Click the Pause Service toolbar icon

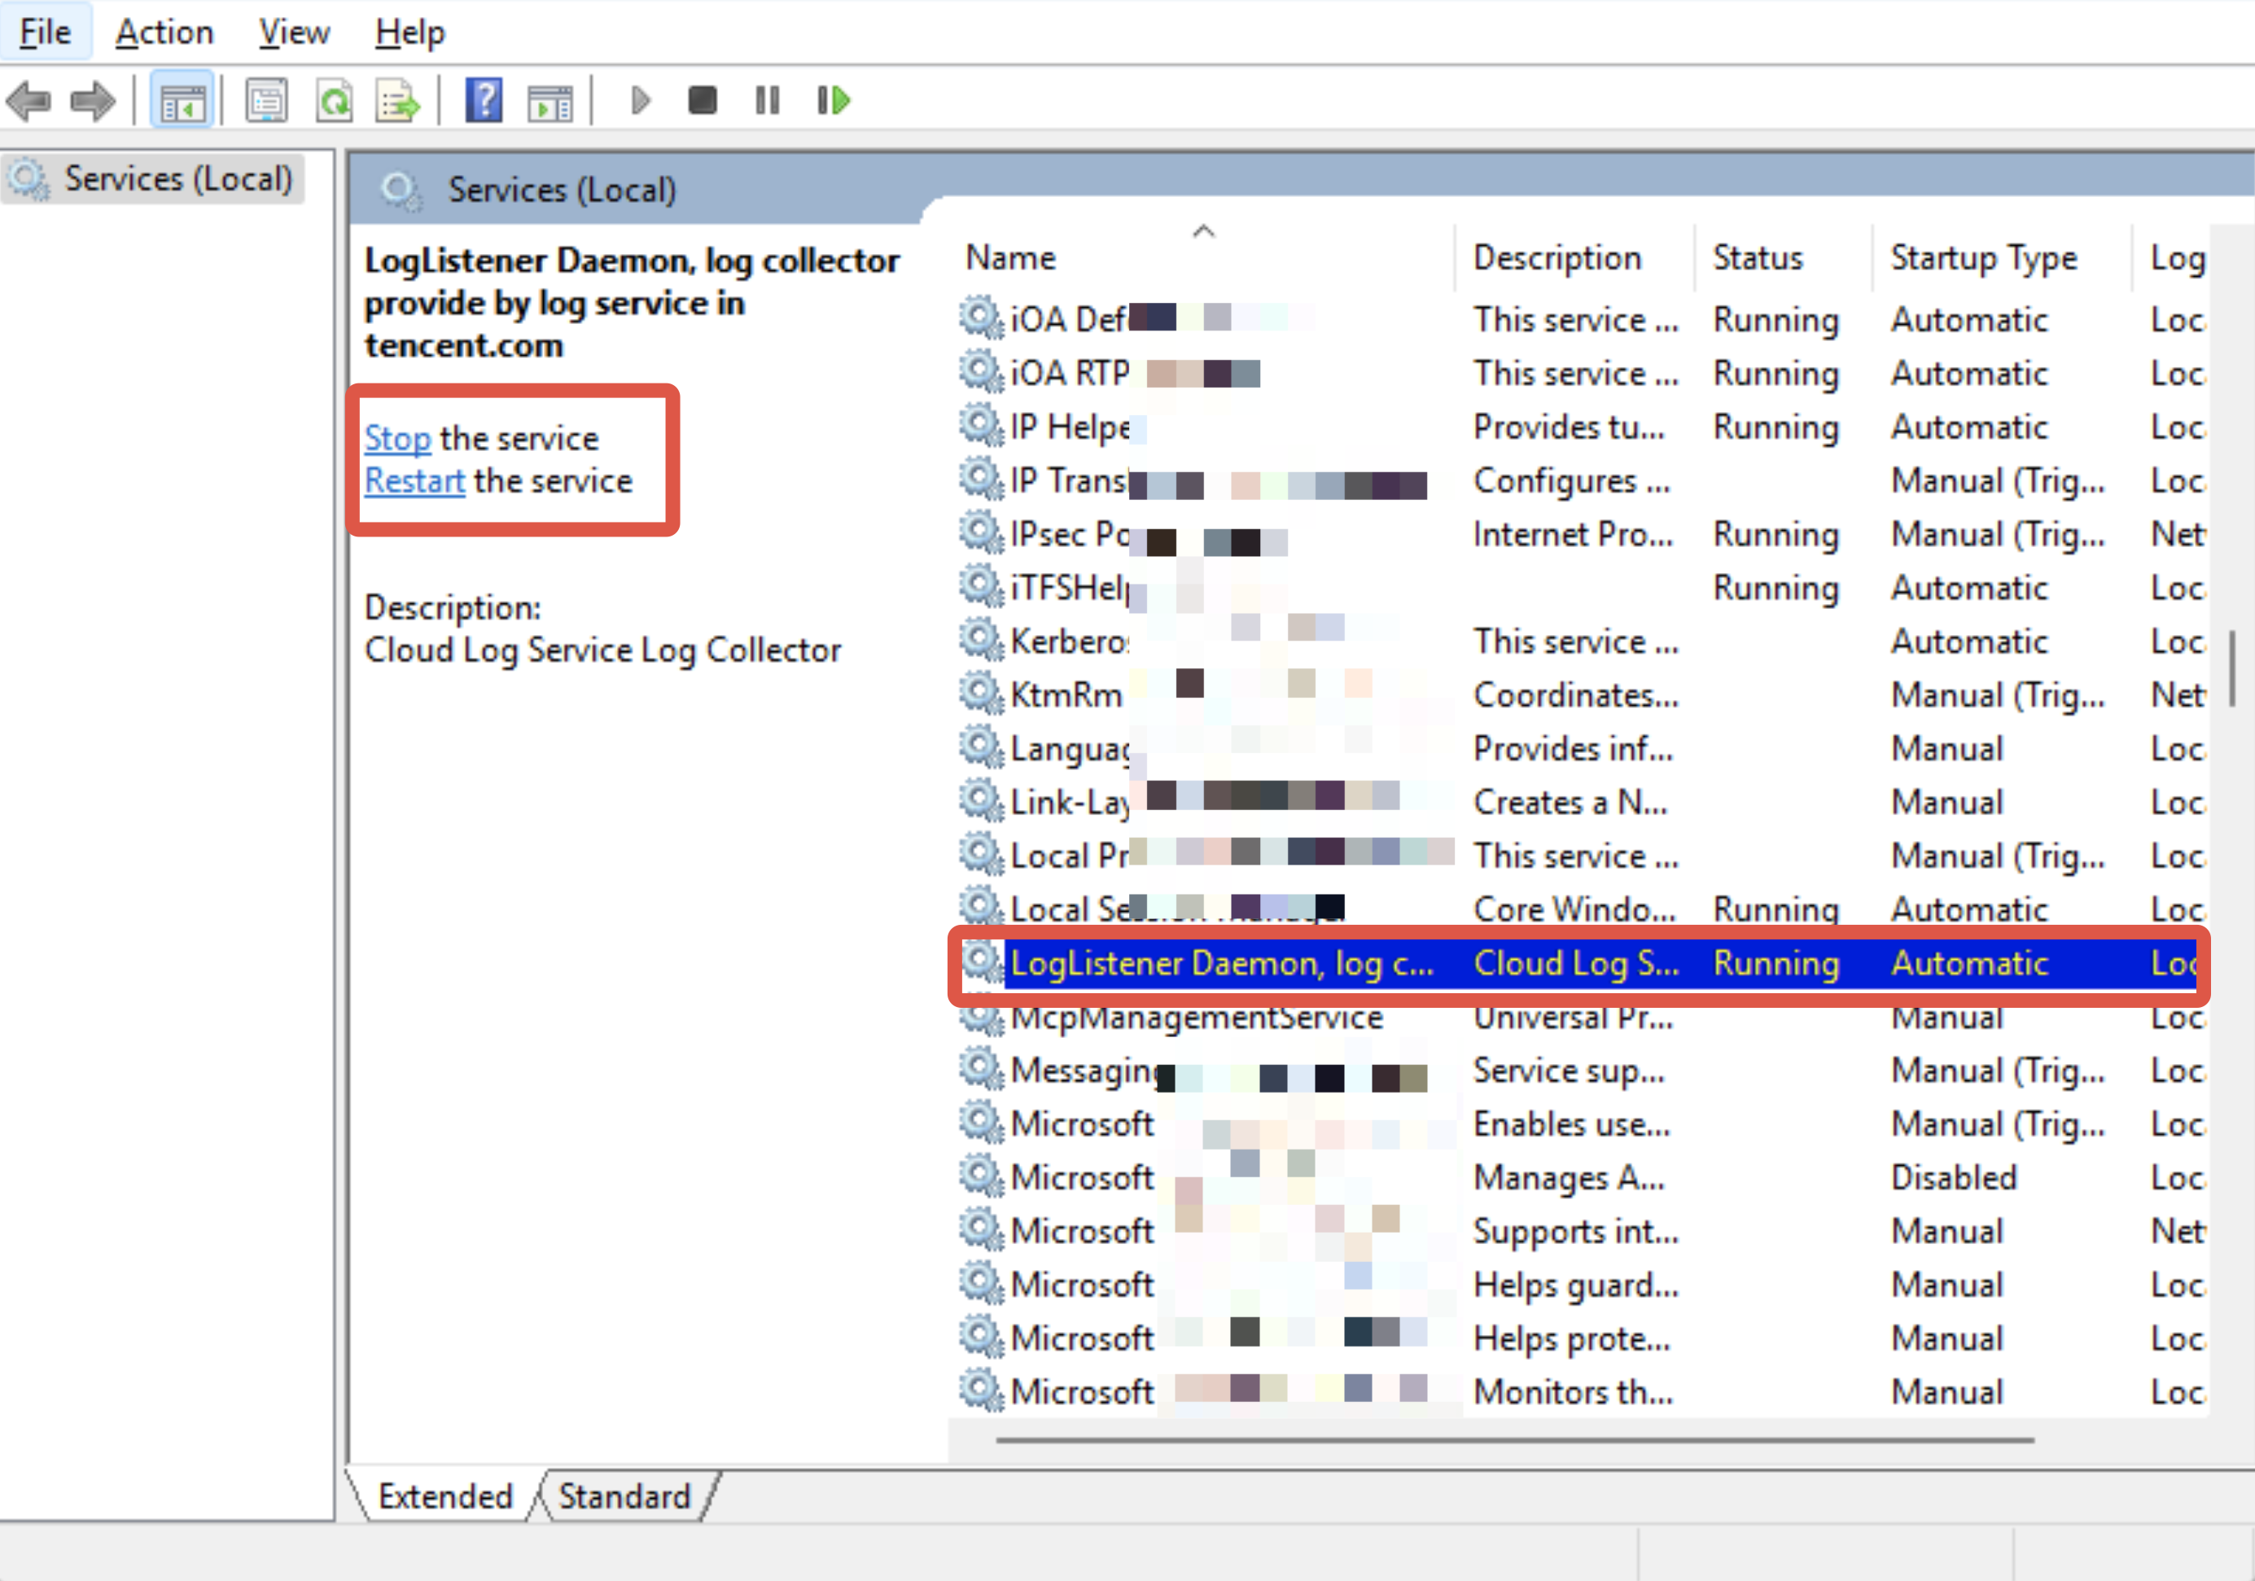(x=767, y=100)
